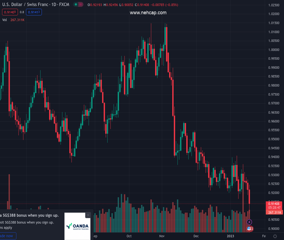Click the blue buy price 0.91413 button
The height and width of the screenshot is (240, 284).
34,12
